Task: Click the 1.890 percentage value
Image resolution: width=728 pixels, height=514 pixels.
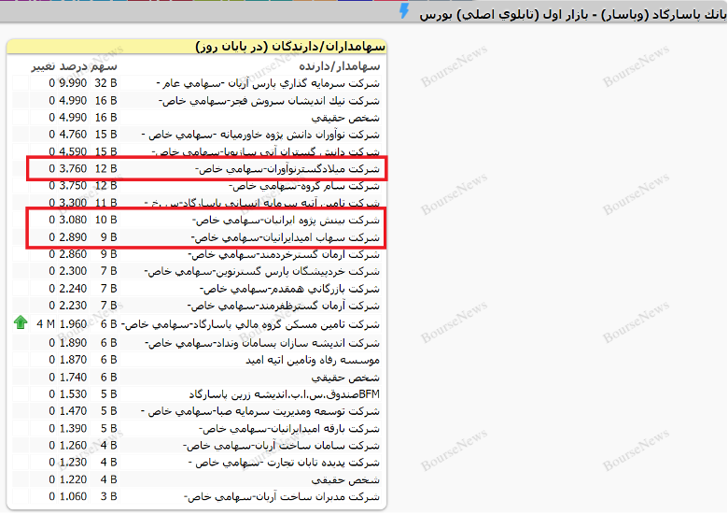Action: [73, 343]
